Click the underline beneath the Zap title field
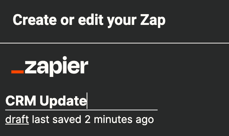This screenshot has height=136, width=229. [81, 110]
